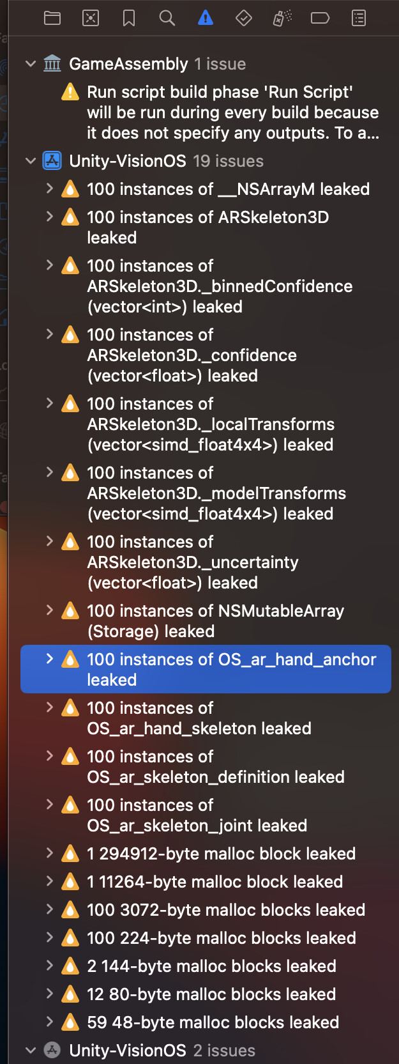Viewport: 399px width, 1064px height.
Task: Expand the ARSkeleton3D leaked instances entry
Action: click(50, 217)
